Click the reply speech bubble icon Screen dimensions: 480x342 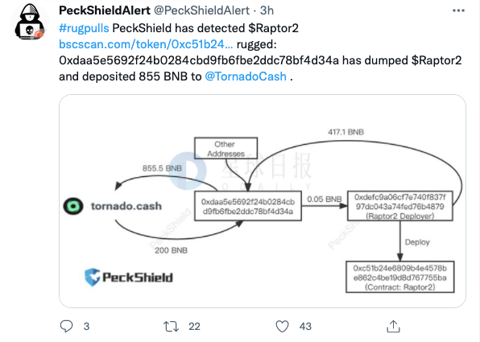tap(66, 326)
